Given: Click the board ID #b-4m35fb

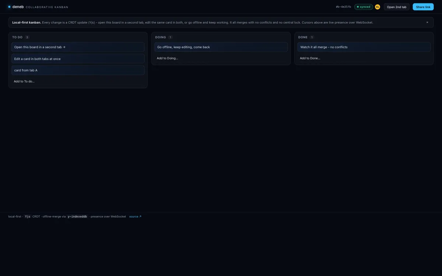Looking at the screenshot, I should [343, 7].
